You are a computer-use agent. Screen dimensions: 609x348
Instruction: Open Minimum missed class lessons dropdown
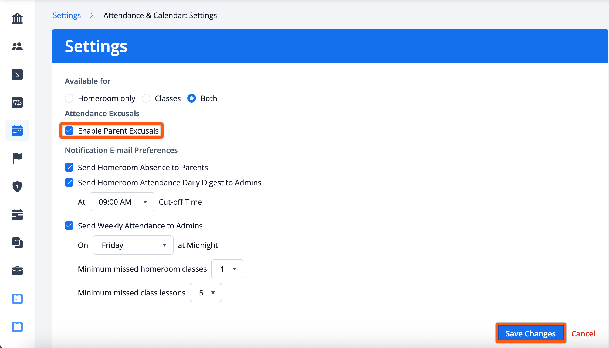[206, 292]
